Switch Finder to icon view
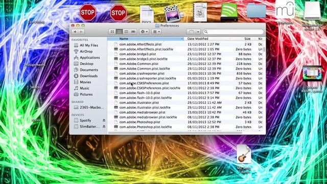 pyautogui.click(x=112, y=32)
